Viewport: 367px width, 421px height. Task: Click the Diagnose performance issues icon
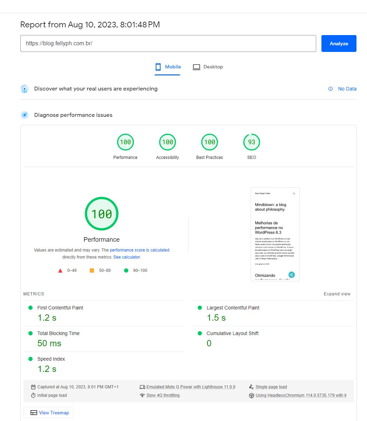tap(25, 115)
